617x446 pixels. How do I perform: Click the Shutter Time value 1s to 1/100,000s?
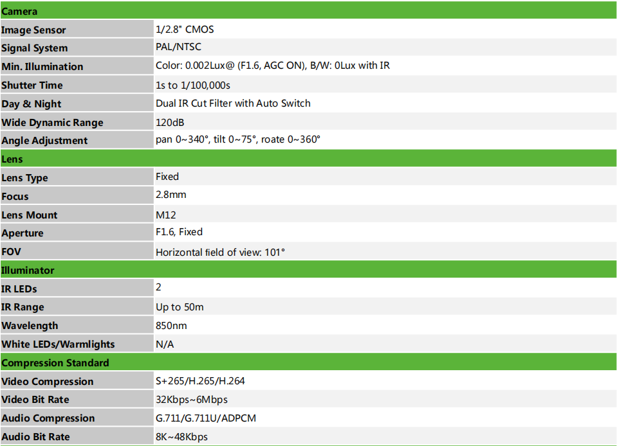[x=193, y=85]
